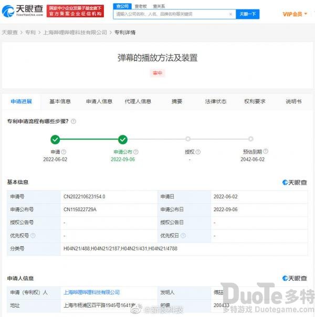The height and width of the screenshot is (317, 315).
Task: Click the expiry date 2042-06-02
Action: 253,159
